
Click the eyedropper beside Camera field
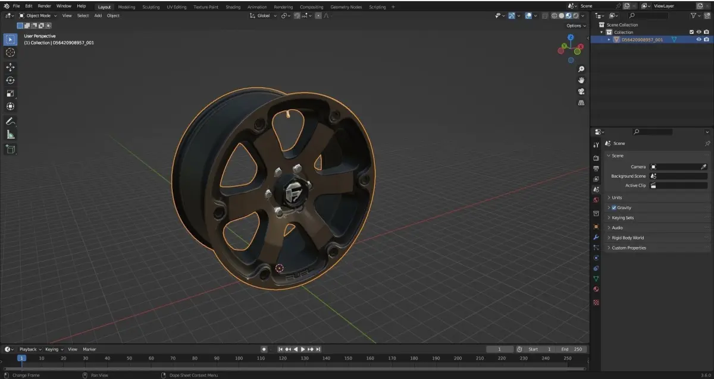pos(704,167)
